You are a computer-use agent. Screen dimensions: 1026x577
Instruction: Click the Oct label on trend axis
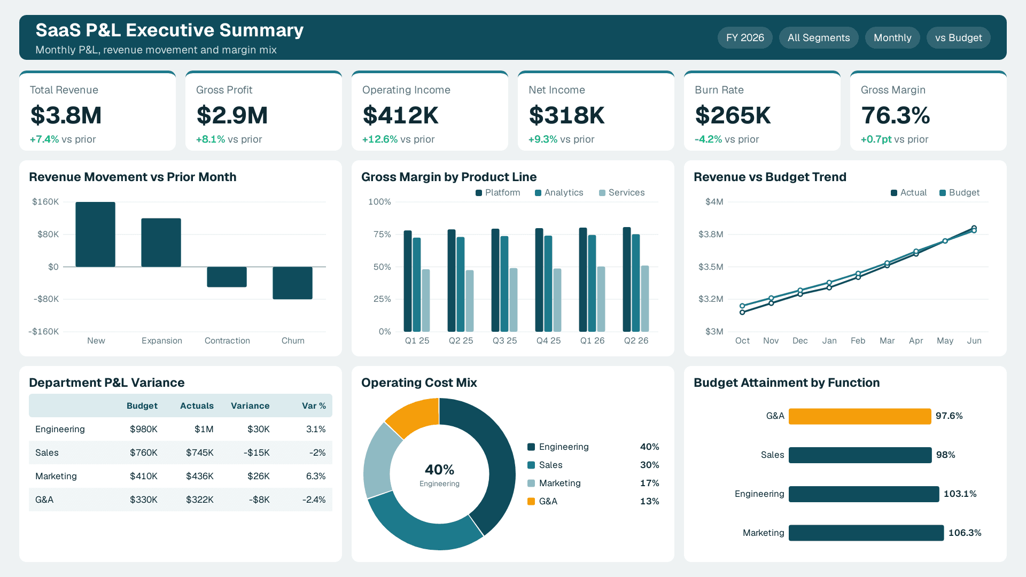point(742,341)
